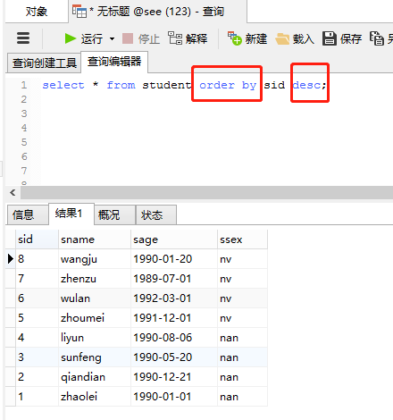This screenshot has height=420, width=393.
Task: Switch to the 对象 tab
Action: (37, 12)
